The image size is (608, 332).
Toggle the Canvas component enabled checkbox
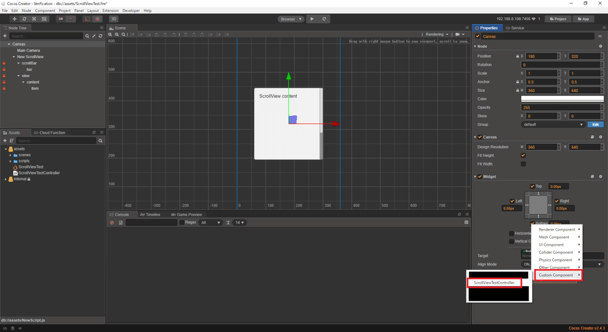coord(480,137)
